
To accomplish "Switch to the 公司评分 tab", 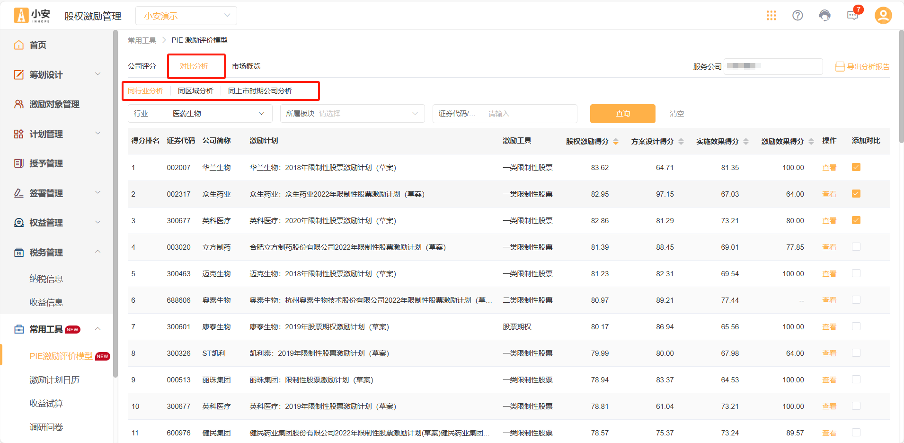I will click(142, 66).
